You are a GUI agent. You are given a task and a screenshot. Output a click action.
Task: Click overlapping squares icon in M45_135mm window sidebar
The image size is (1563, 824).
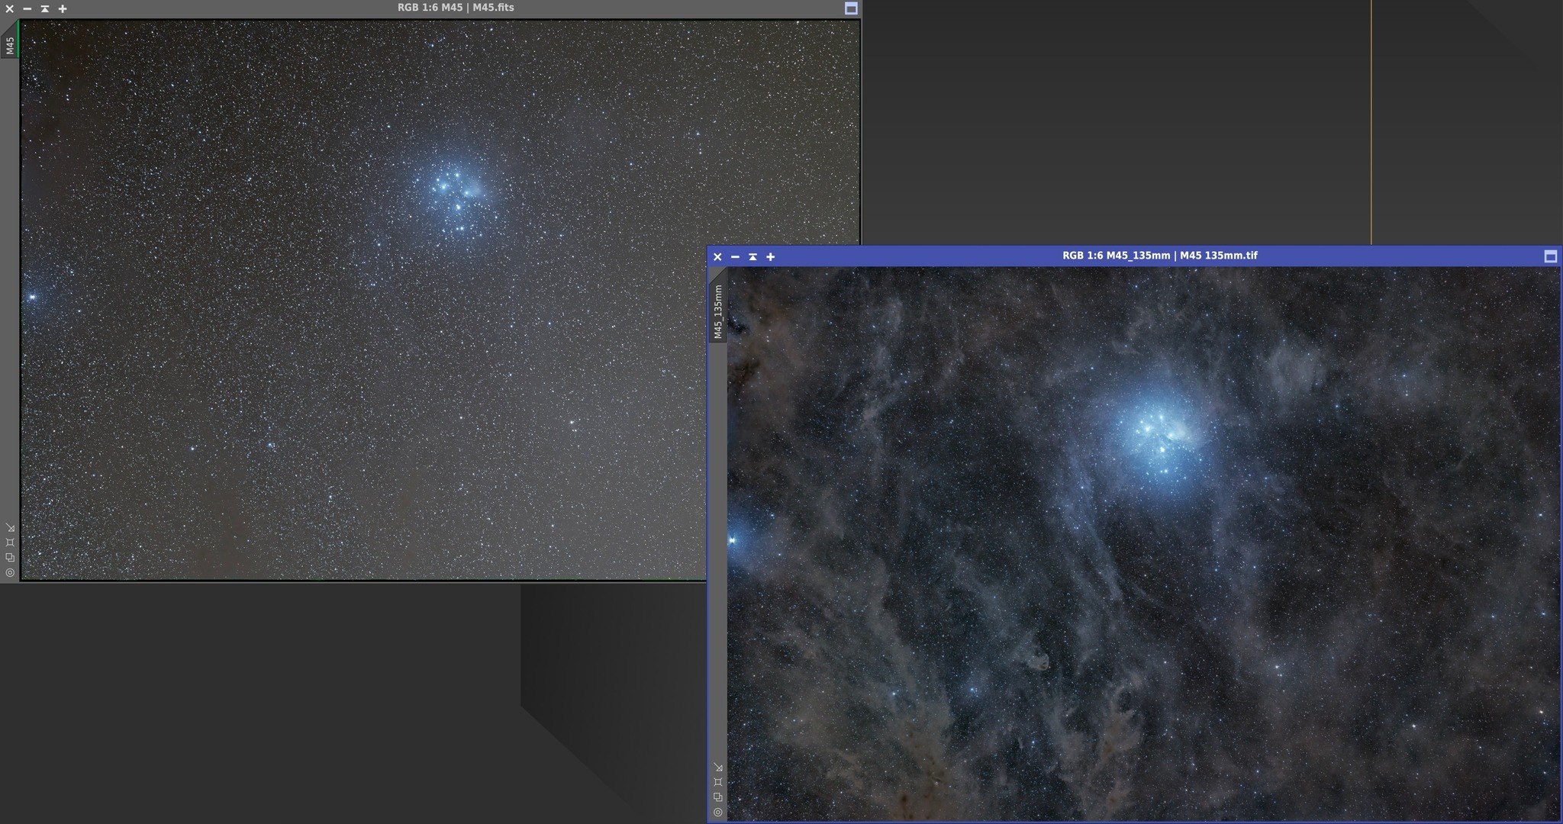pyautogui.click(x=717, y=797)
